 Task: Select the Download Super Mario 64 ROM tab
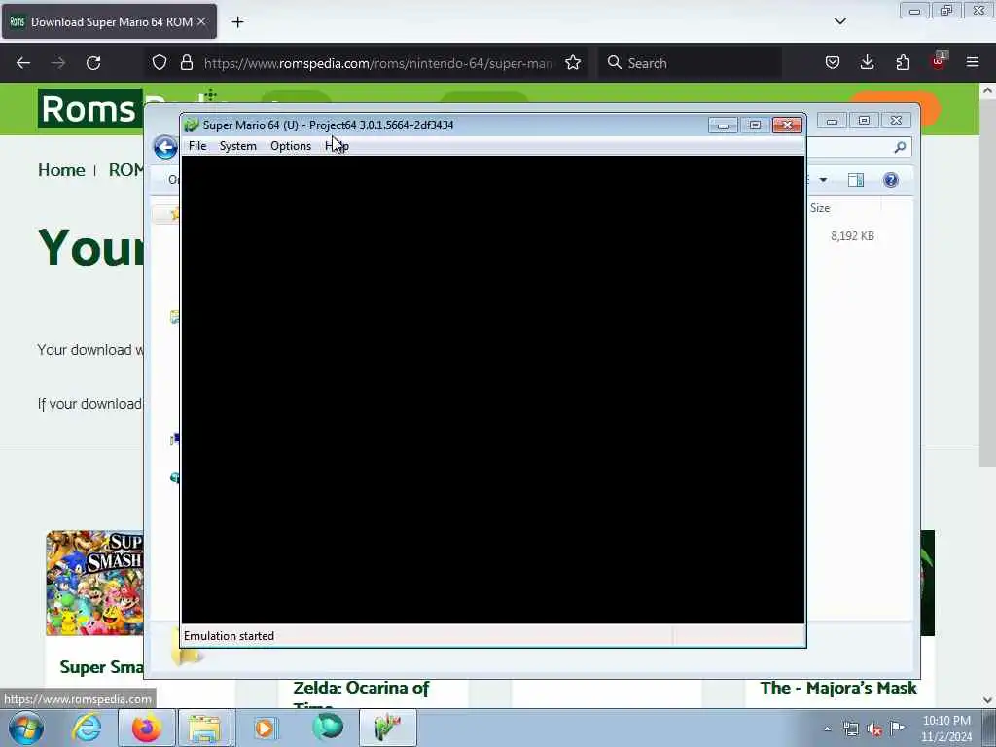(x=109, y=21)
